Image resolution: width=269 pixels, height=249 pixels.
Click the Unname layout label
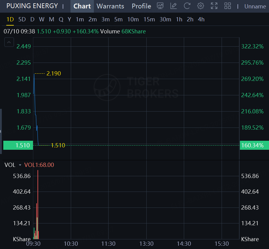click(255, 6)
